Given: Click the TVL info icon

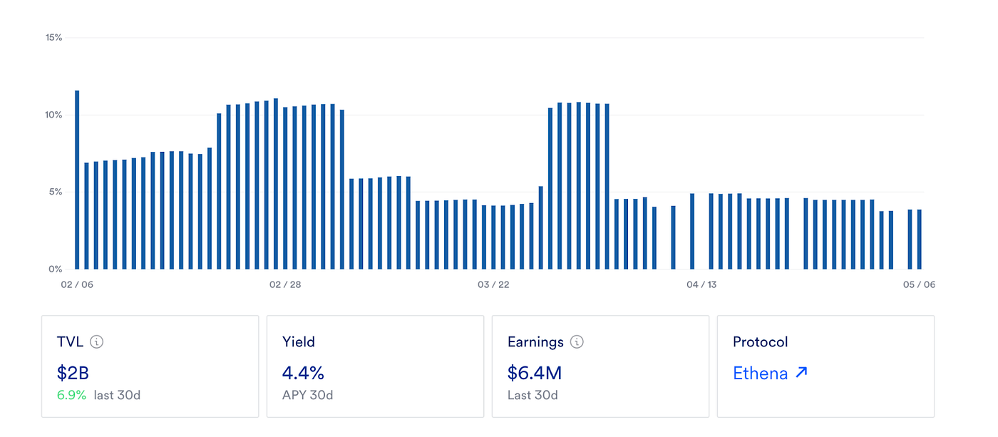Looking at the screenshot, I should (97, 342).
